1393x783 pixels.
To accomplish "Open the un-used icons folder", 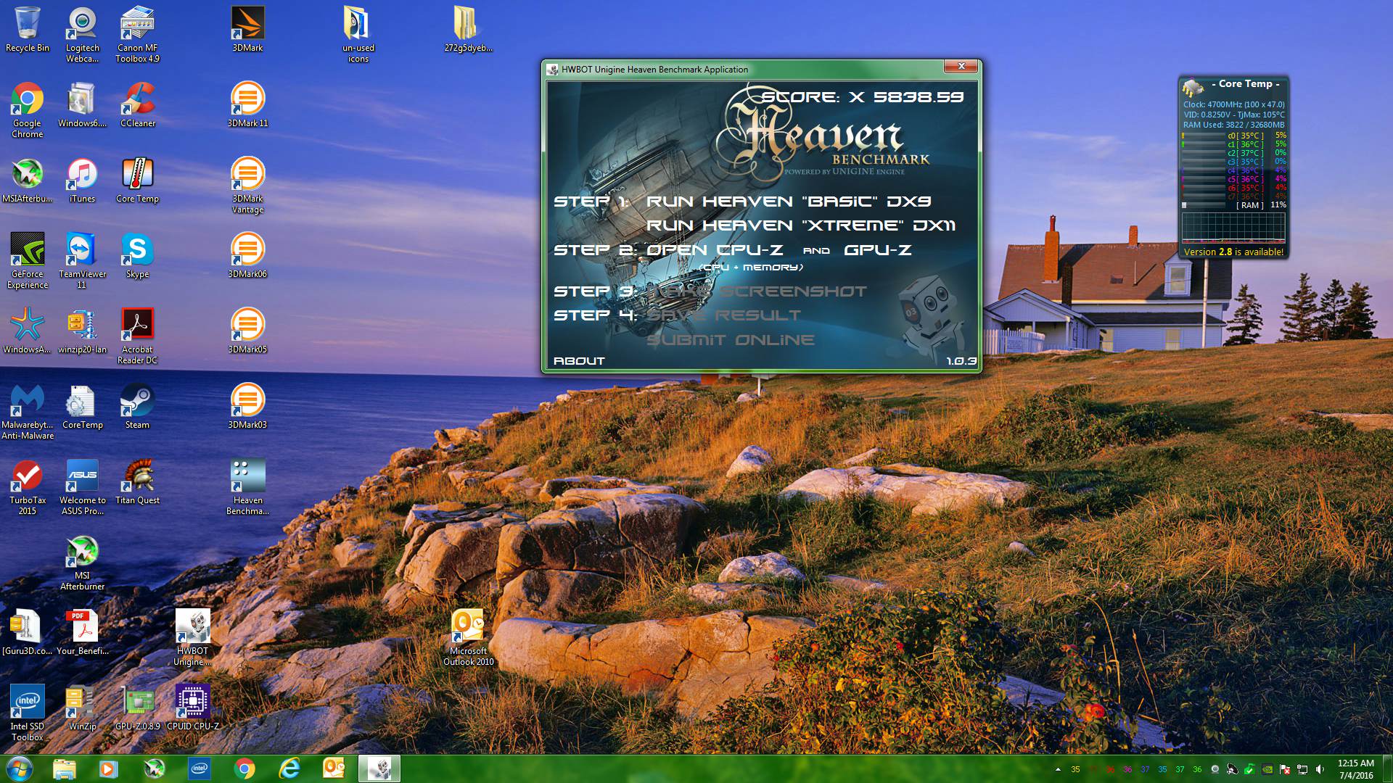I will (358, 34).
